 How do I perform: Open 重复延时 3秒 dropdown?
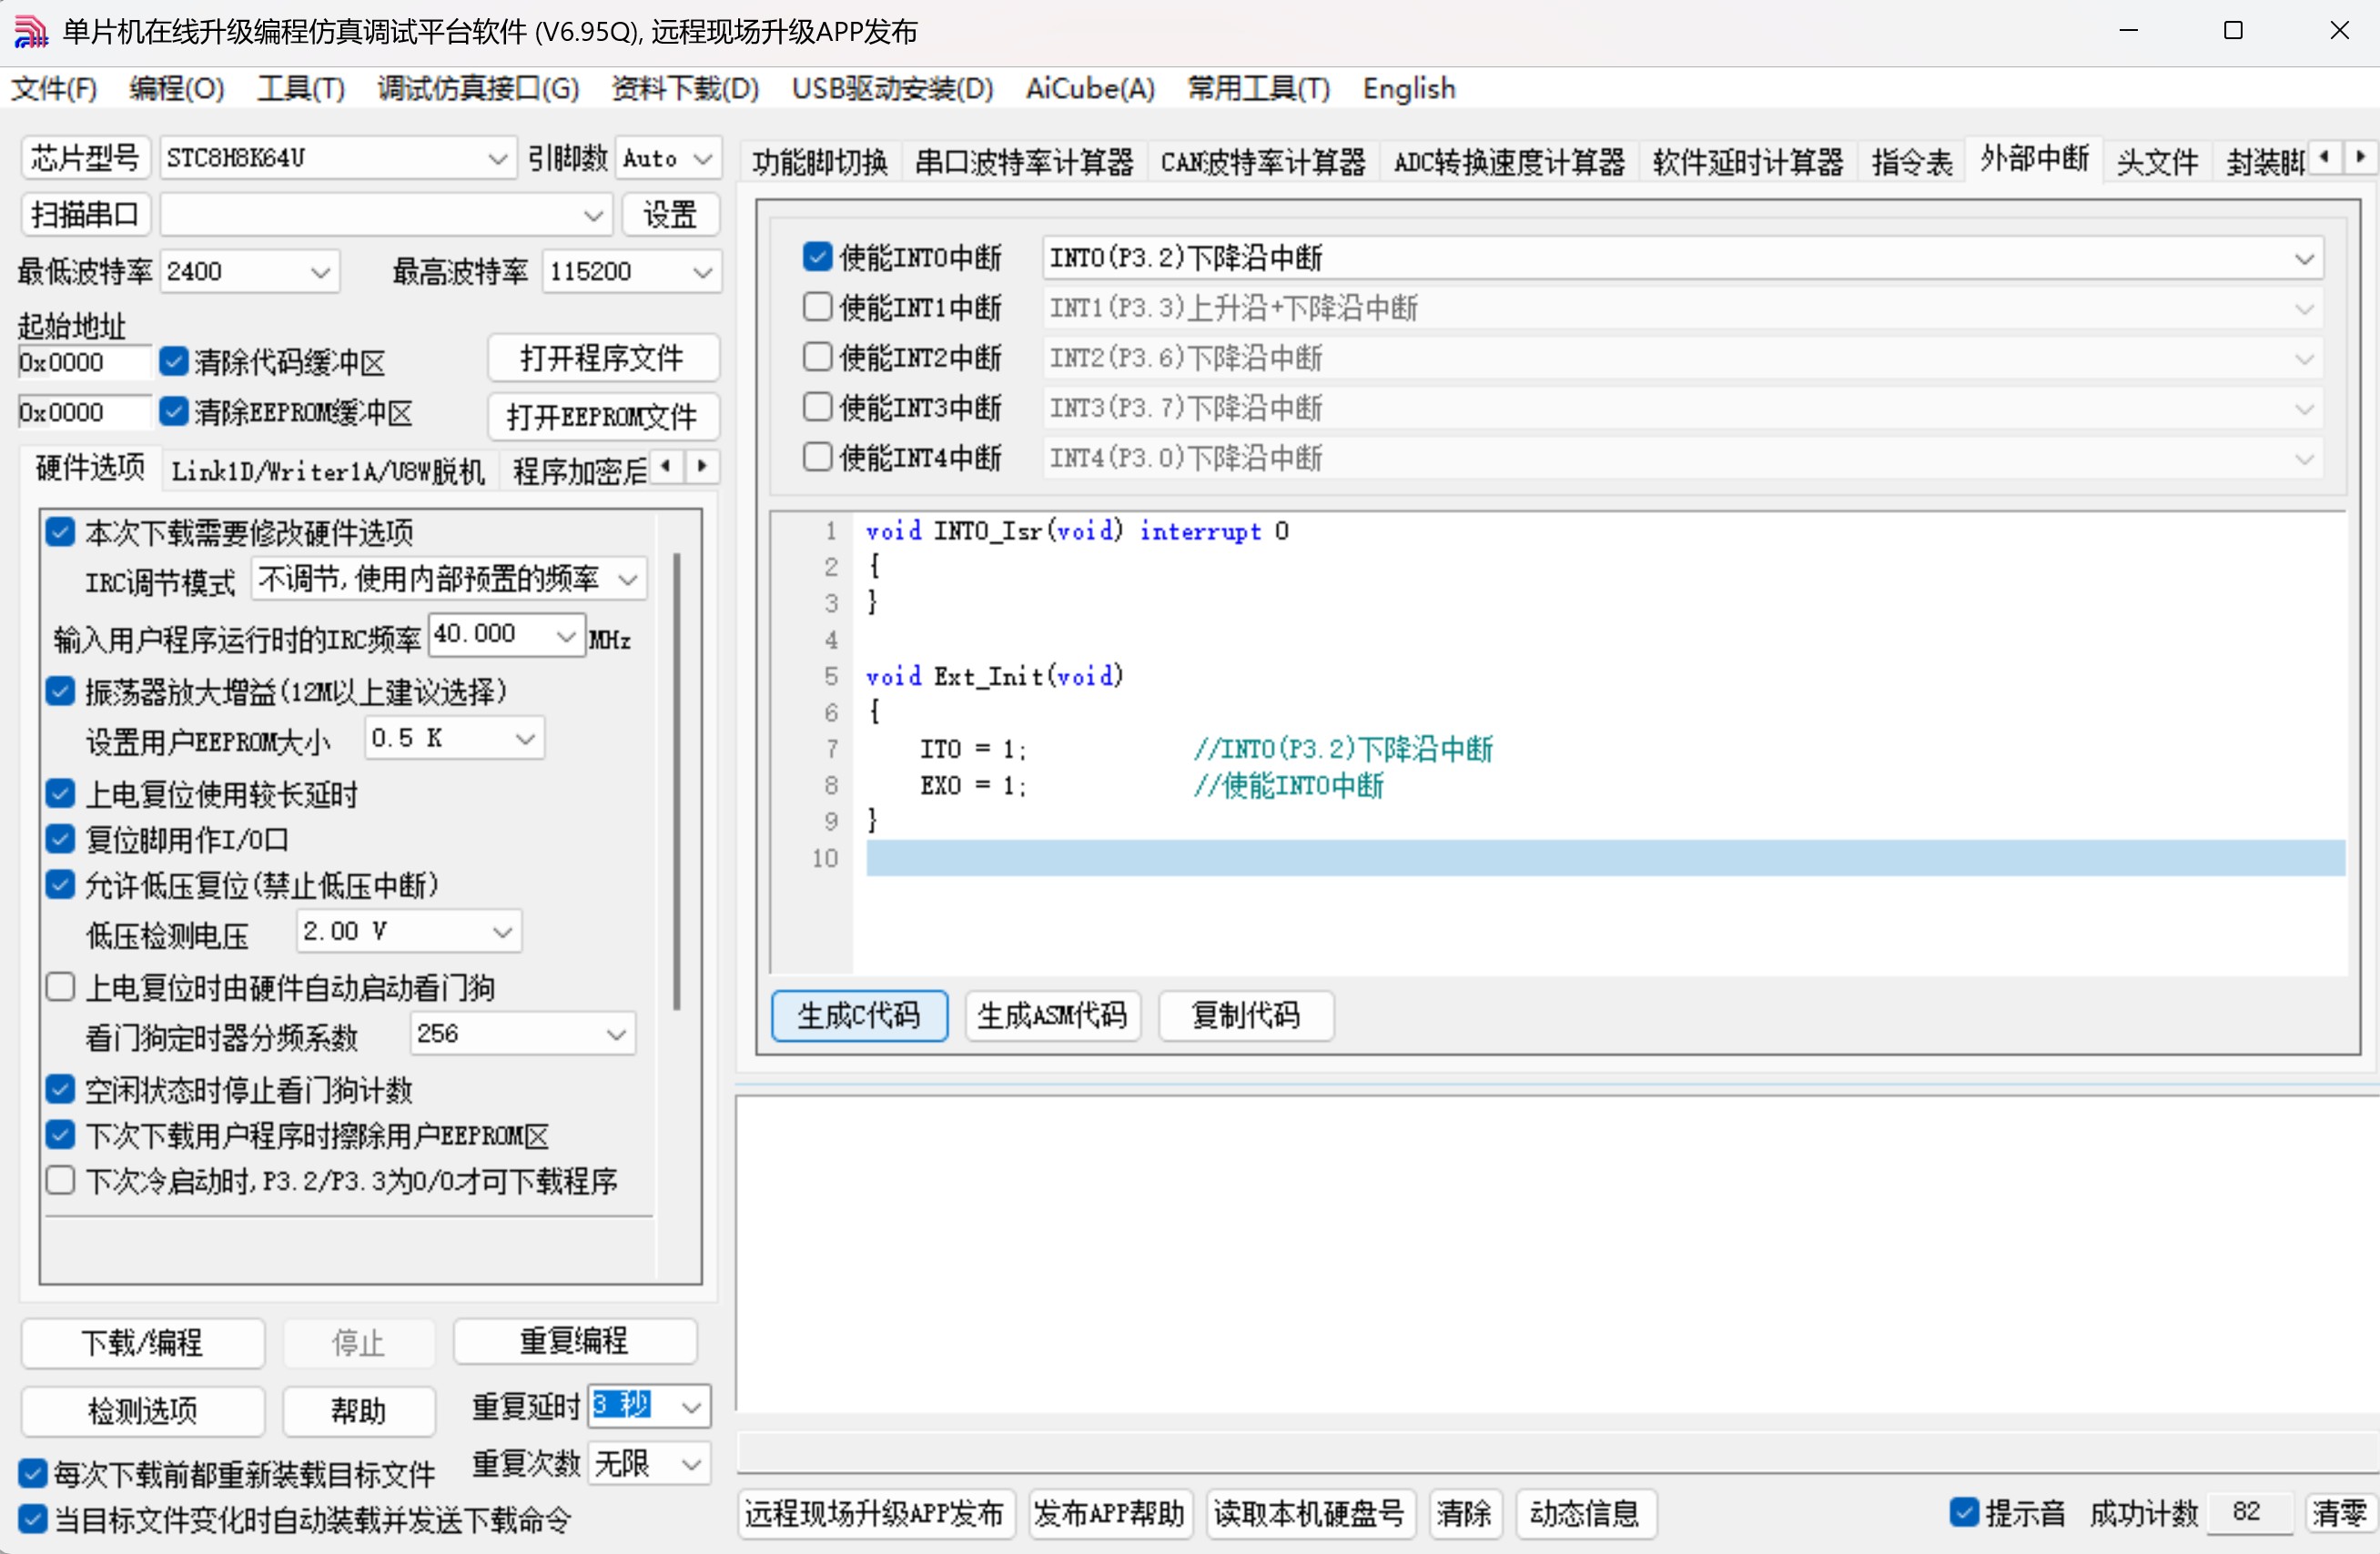click(650, 1406)
